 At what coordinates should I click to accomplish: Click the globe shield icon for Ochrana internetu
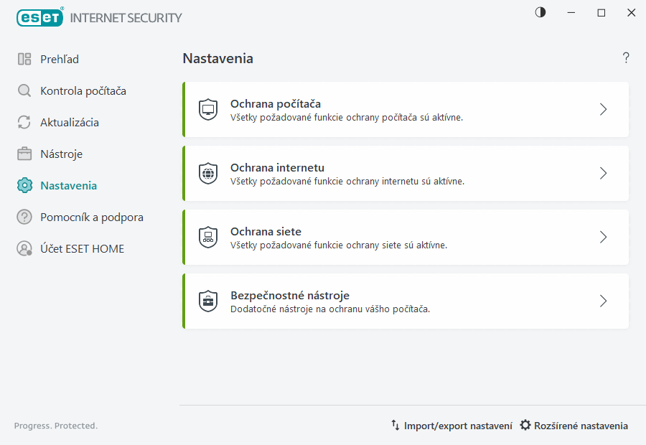208,173
